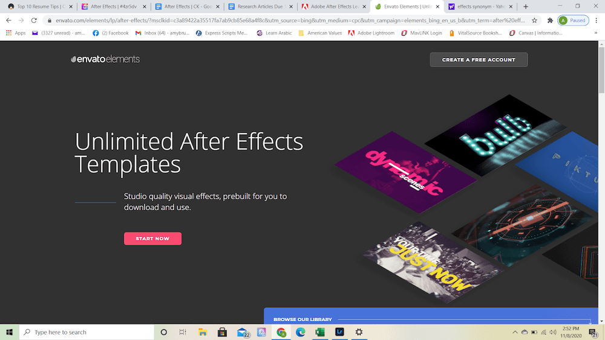The image size is (605, 340).
Task: Open Microsoft Store from taskbar
Action: point(222,332)
